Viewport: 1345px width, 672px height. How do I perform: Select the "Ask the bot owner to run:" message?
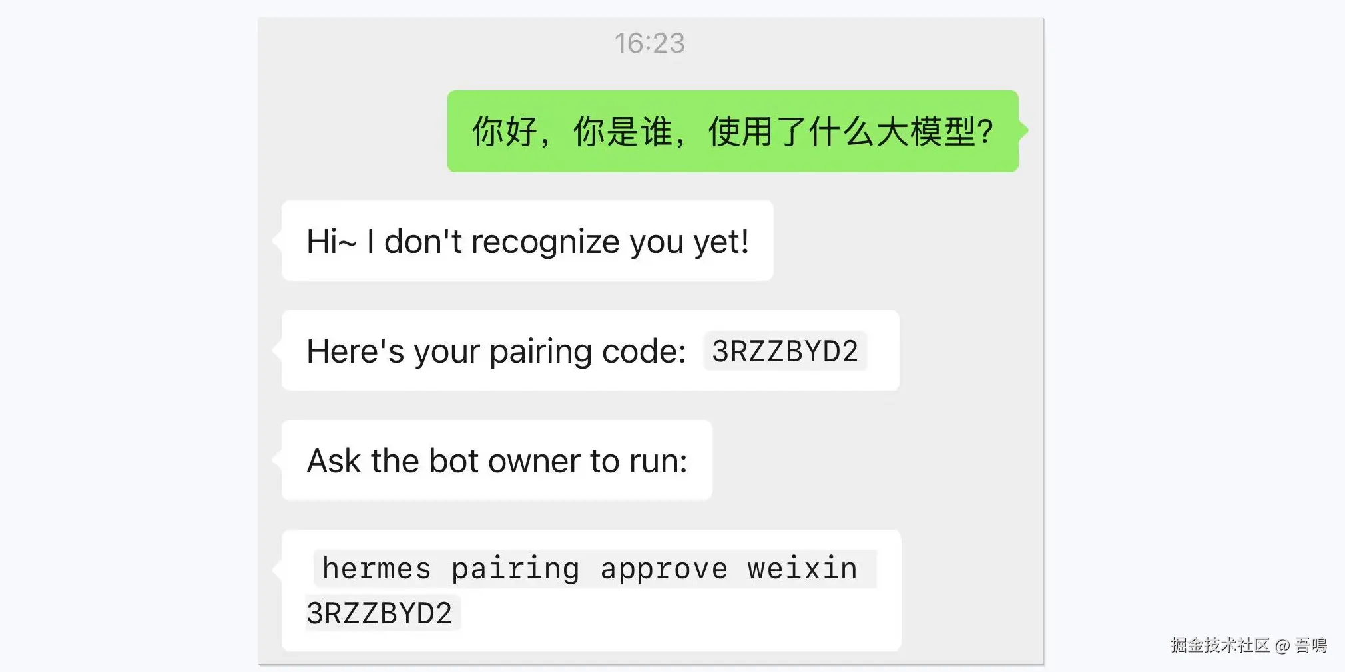click(497, 460)
